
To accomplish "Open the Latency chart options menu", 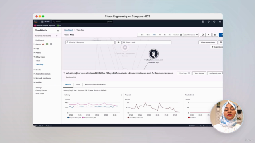I will [122, 95].
